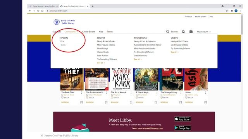Open the Subjects menu
This screenshot has width=248, height=139.
pos(57,32)
